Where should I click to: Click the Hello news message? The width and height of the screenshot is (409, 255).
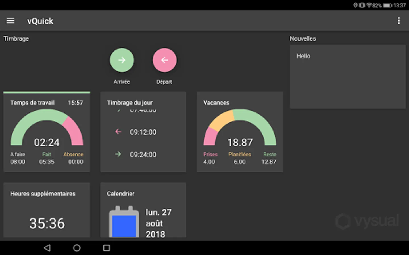(x=303, y=56)
